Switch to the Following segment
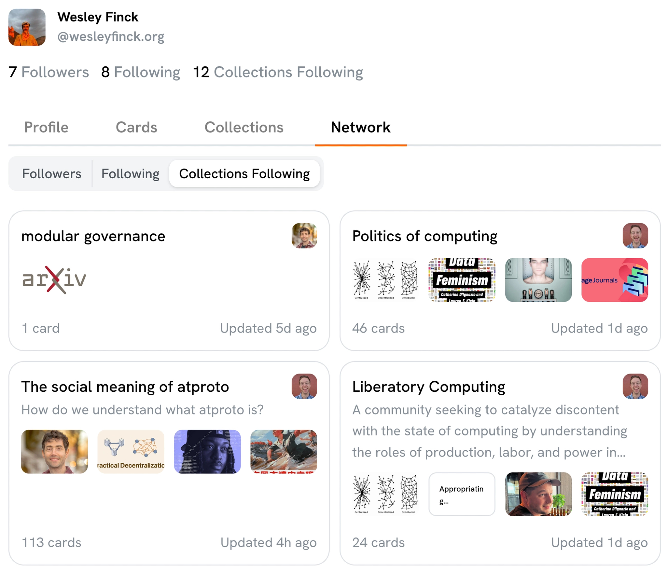The image size is (668, 572). pos(130,174)
